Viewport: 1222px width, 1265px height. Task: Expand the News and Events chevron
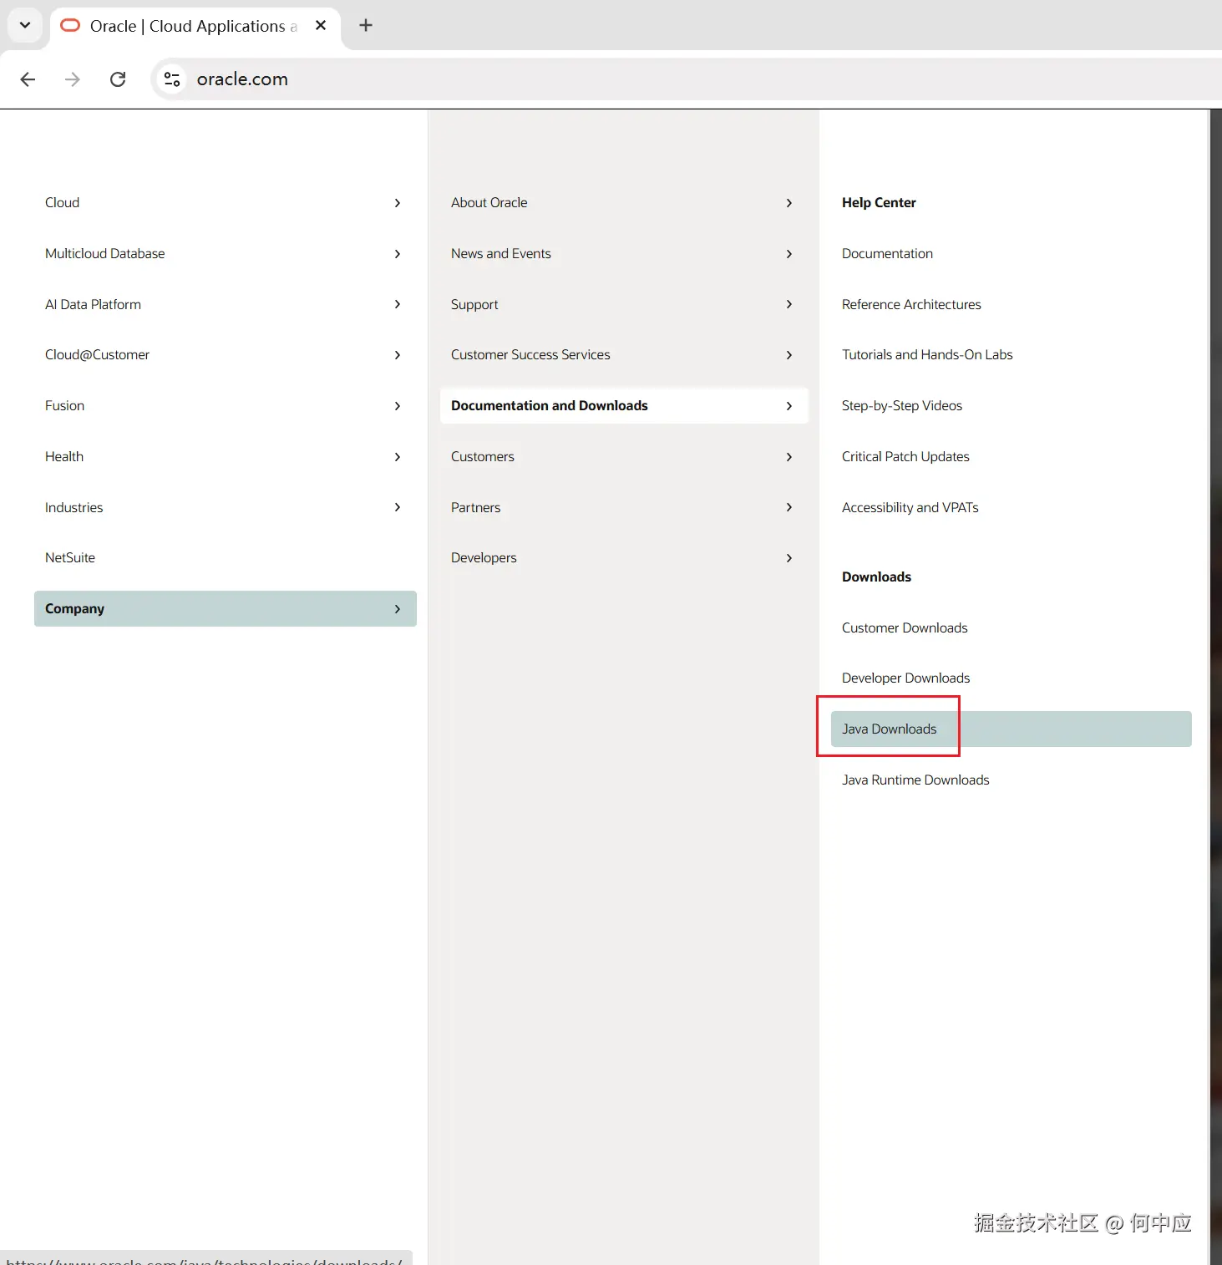(x=789, y=254)
